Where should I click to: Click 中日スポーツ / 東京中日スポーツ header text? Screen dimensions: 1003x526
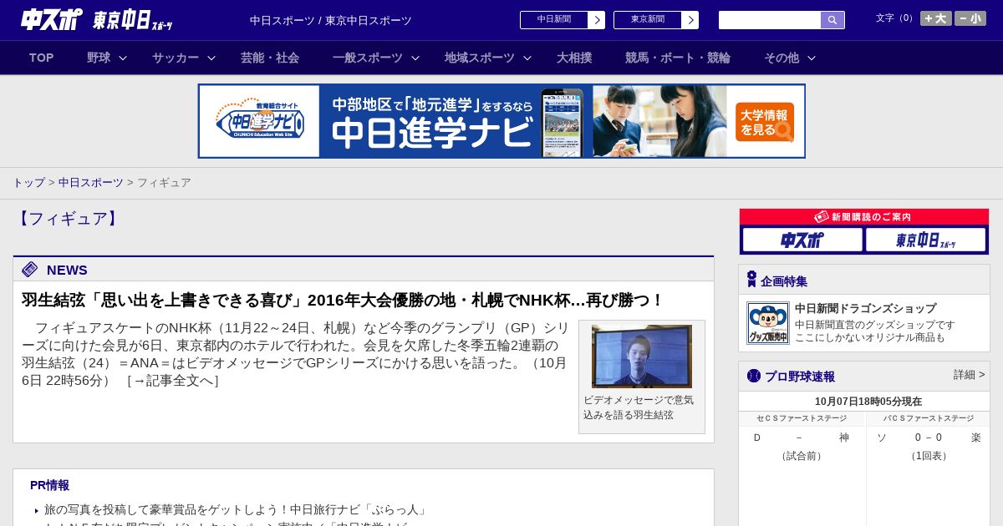(331, 20)
